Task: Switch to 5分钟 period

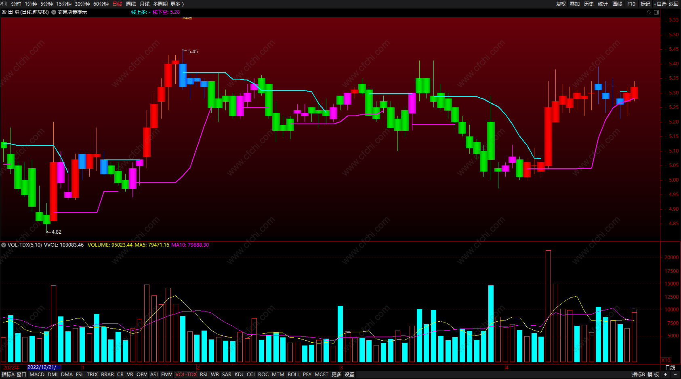Action: (46, 4)
